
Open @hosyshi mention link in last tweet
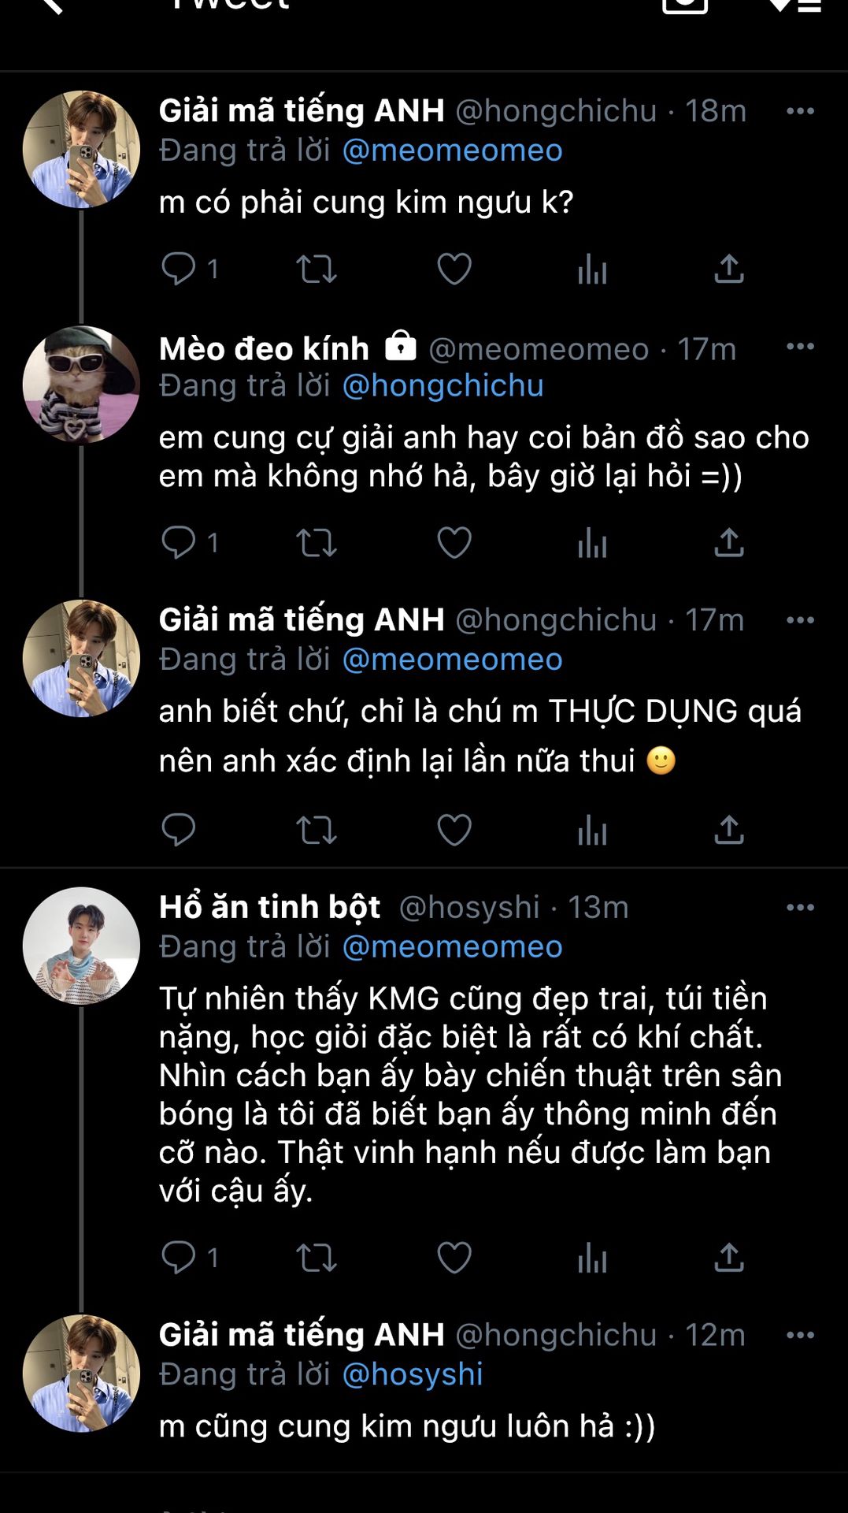coord(413,1374)
